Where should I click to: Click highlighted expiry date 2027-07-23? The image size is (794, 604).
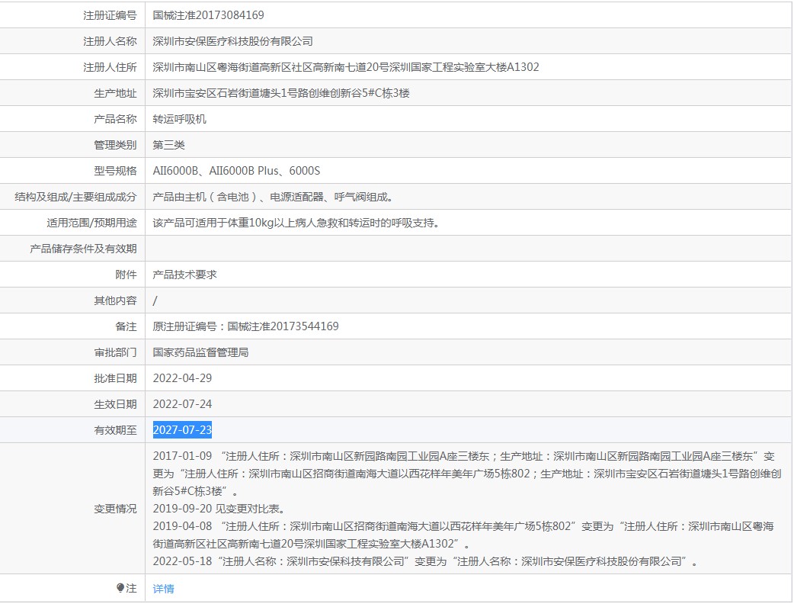click(182, 429)
